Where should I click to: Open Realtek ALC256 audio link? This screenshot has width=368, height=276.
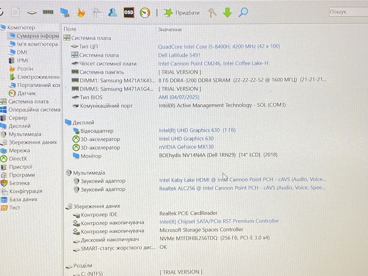pos(243,188)
